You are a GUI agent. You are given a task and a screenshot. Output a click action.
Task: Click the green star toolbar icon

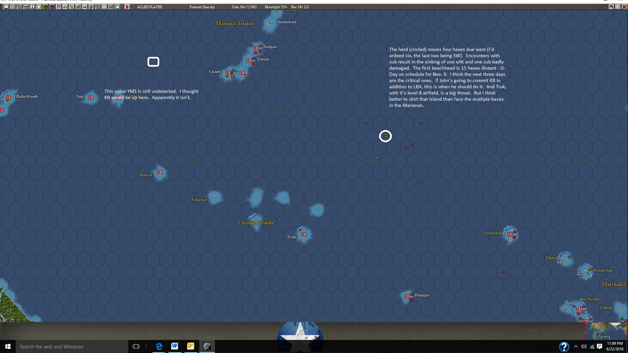pyautogui.click(x=39, y=7)
